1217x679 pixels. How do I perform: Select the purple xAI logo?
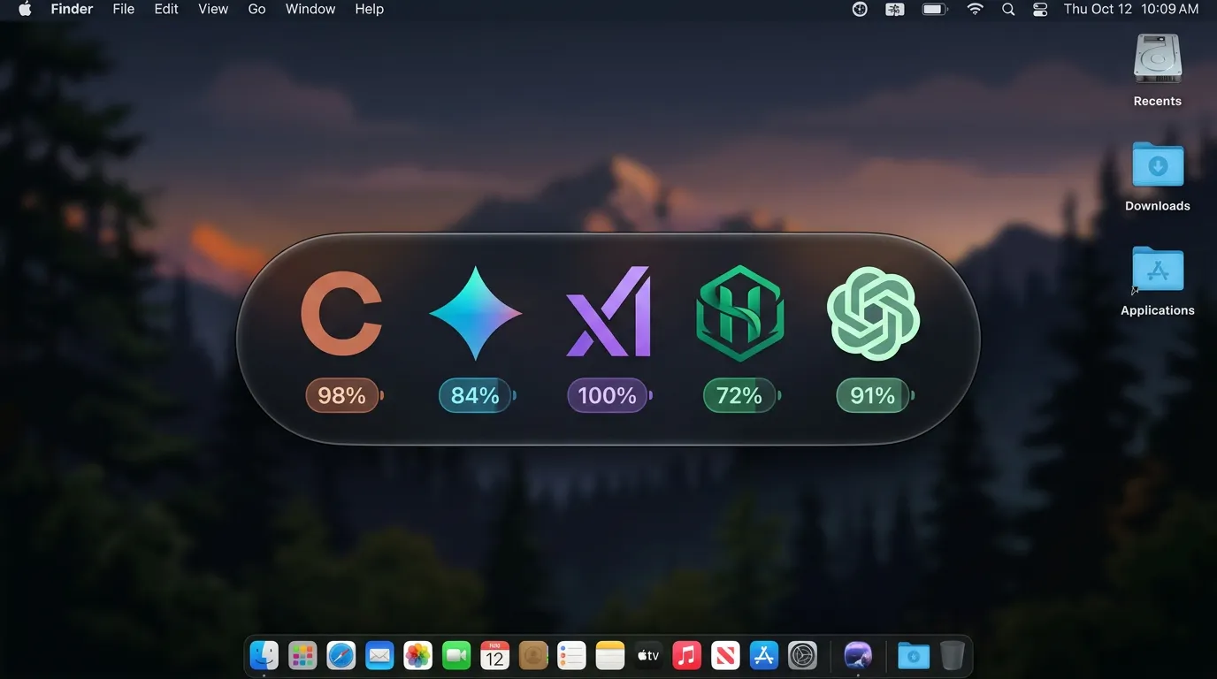click(608, 311)
